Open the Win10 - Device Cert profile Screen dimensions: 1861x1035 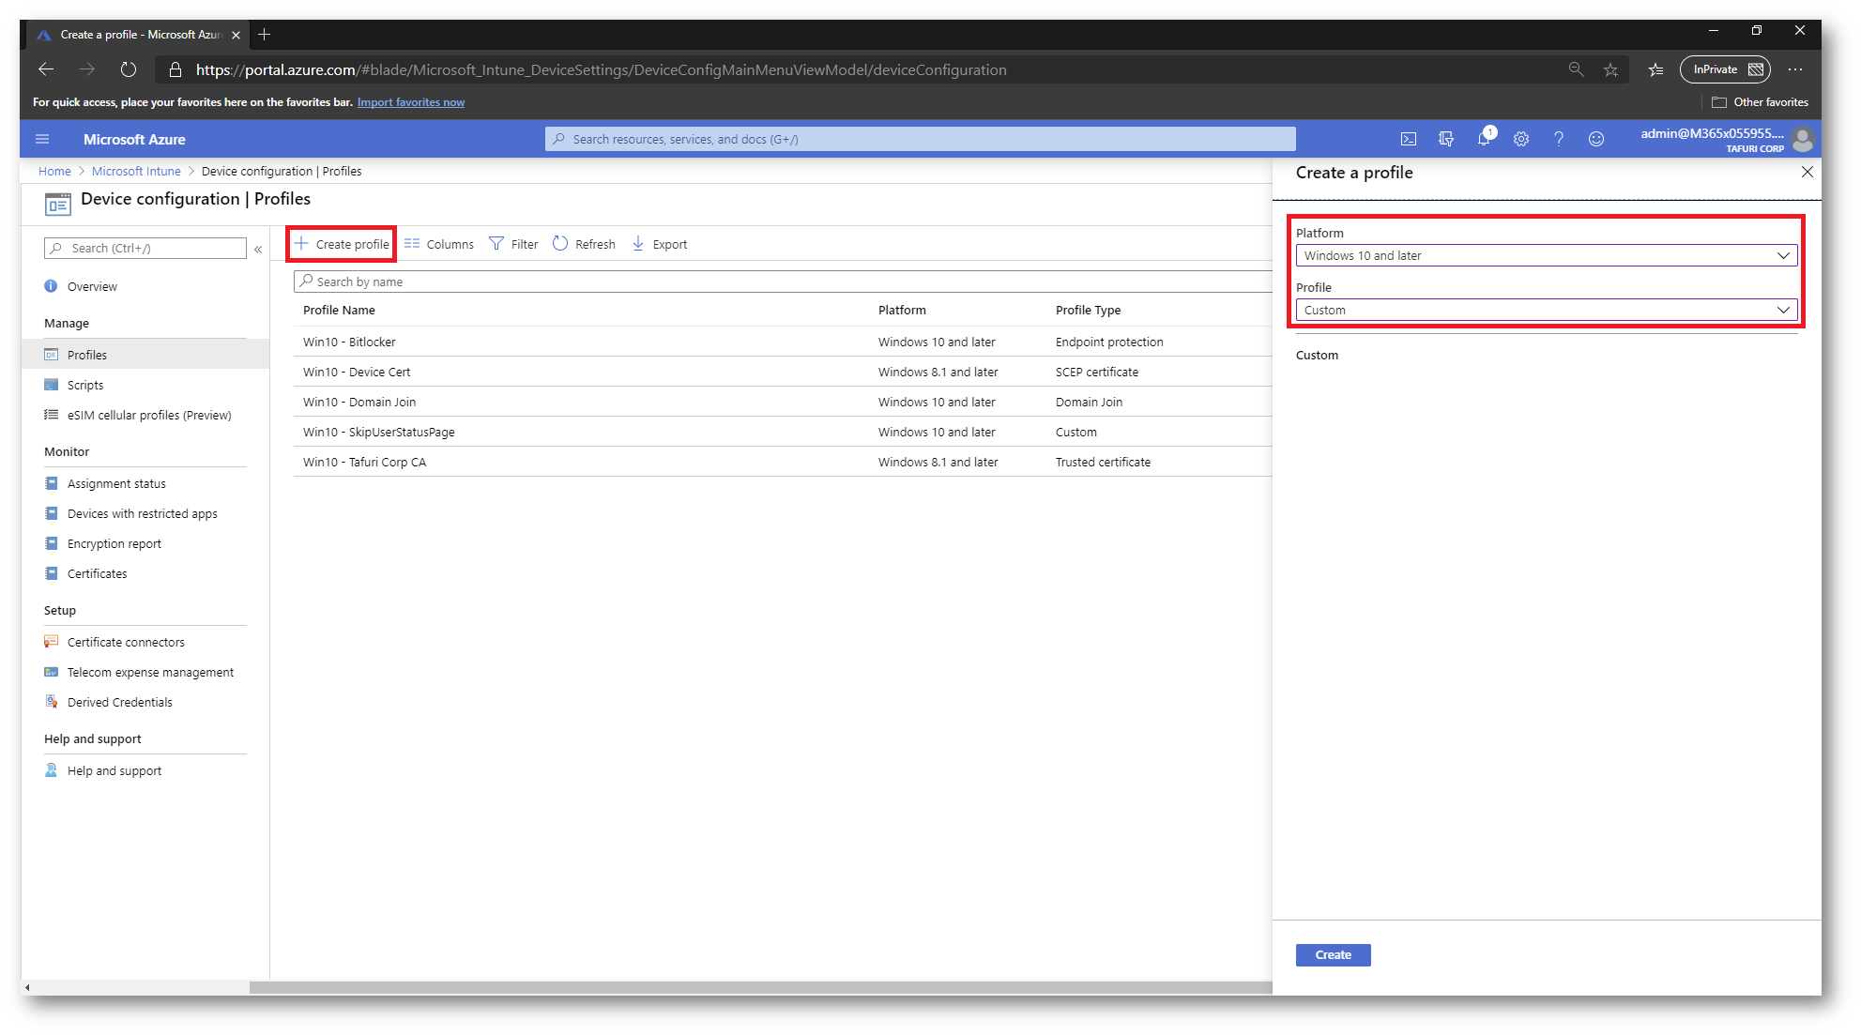[x=357, y=373]
